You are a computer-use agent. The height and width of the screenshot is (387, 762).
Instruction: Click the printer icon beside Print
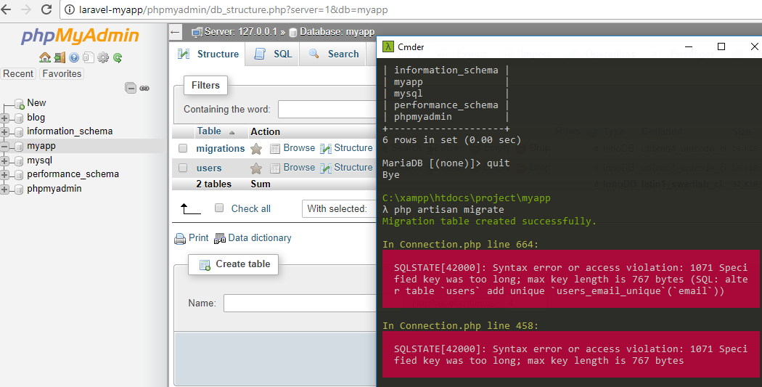coord(180,238)
